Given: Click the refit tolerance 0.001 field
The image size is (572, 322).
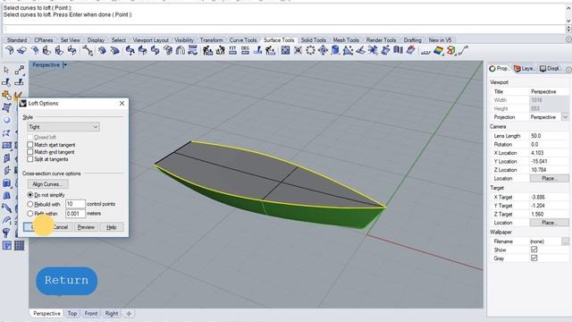Looking at the screenshot, I should tap(75, 213).
